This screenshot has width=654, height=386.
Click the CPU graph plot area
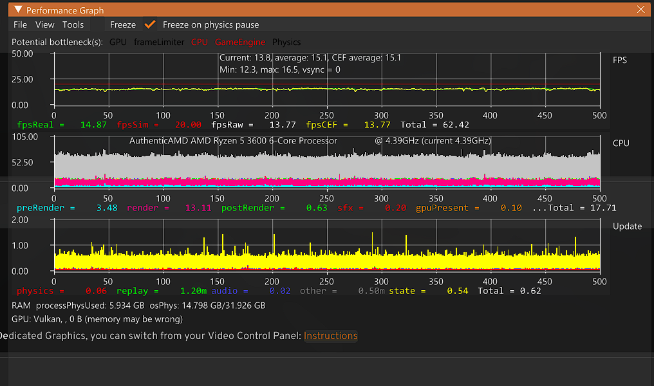(x=327, y=162)
